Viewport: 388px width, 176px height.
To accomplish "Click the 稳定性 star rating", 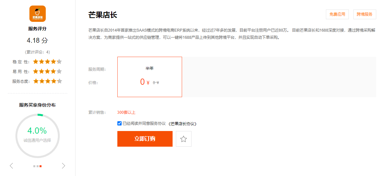I will tap(47, 62).
